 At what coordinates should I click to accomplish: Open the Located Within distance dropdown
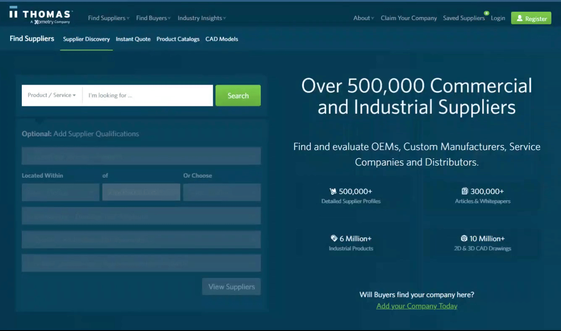coord(60,192)
